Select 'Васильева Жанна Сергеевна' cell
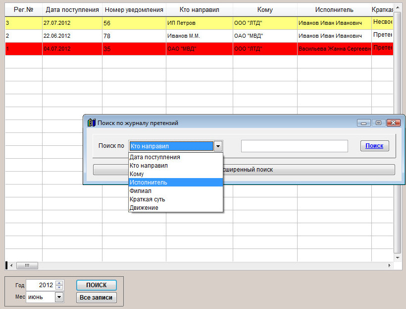Image resolution: width=406 pixels, height=309 pixels. 334,49
